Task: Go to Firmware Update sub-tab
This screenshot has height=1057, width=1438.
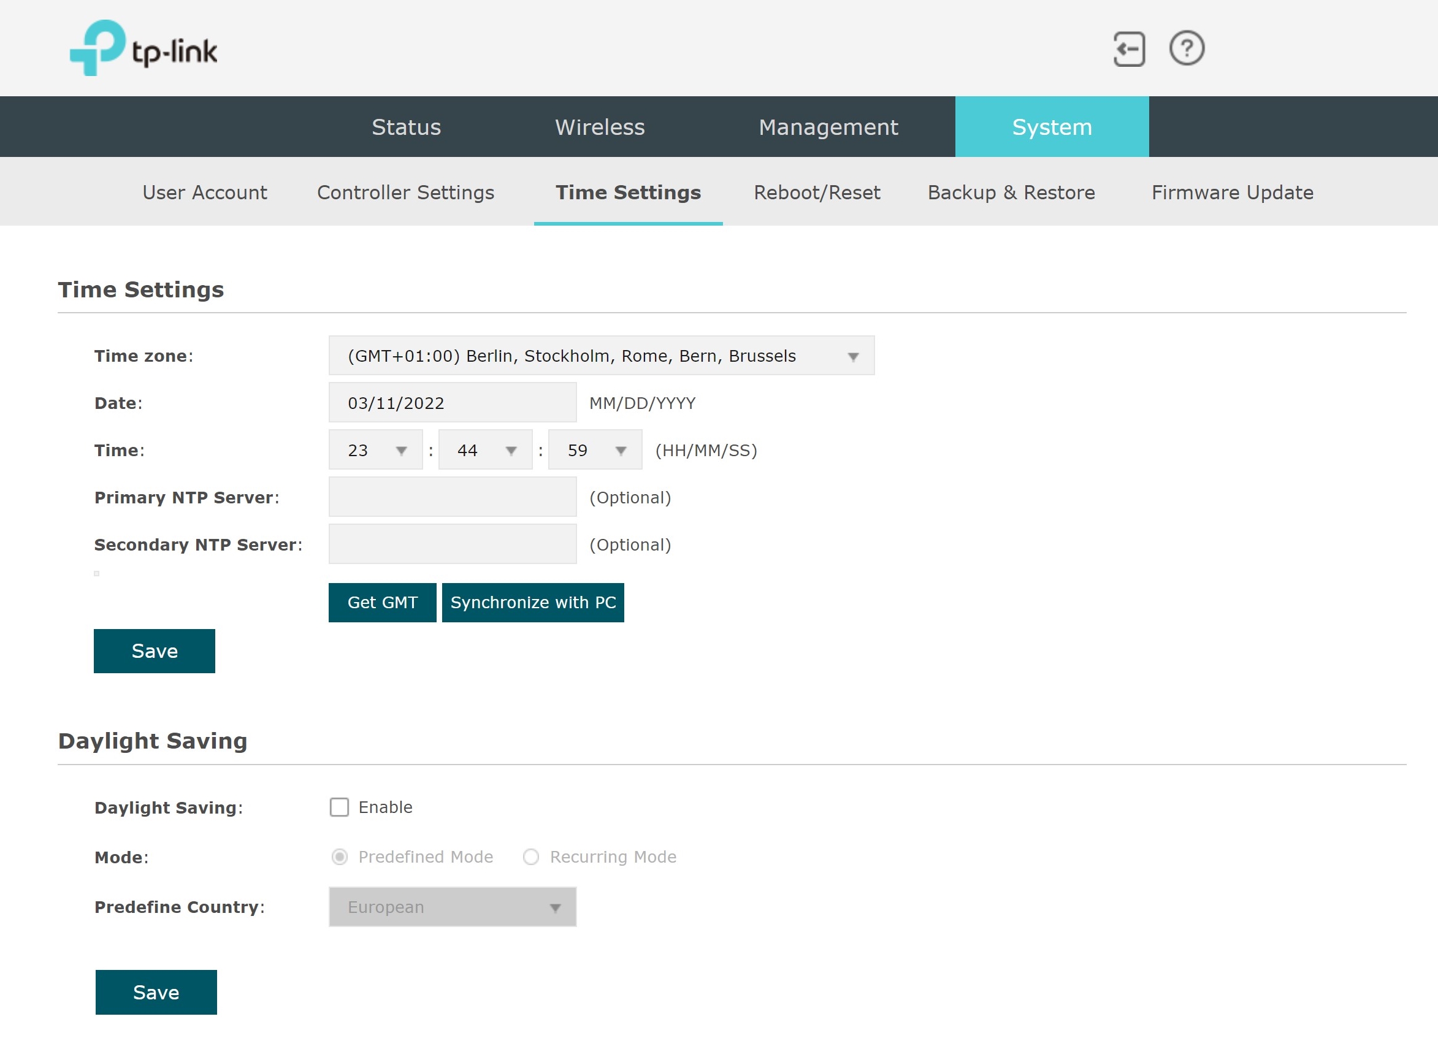Action: coord(1232,193)
